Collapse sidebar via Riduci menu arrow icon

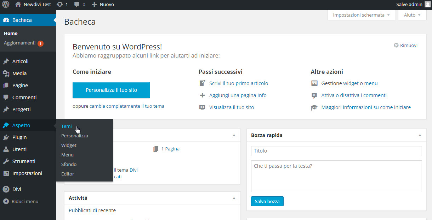point(6,201)
